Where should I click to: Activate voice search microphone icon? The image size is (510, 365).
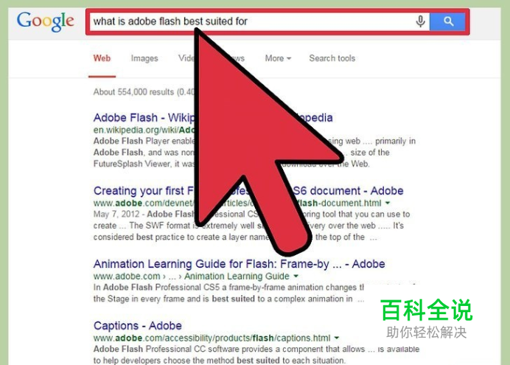tap(421, 21)
